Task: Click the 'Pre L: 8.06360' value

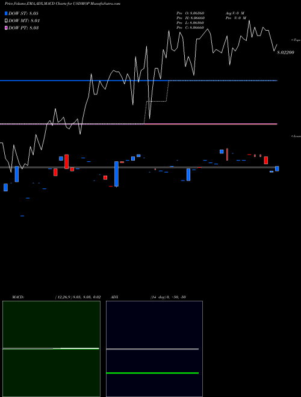Action: click(x=190, y=22)
